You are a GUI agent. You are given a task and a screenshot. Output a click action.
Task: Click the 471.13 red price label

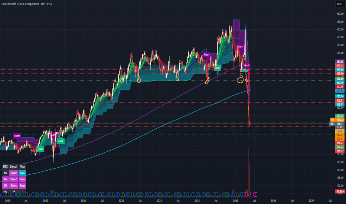[340, 66]
